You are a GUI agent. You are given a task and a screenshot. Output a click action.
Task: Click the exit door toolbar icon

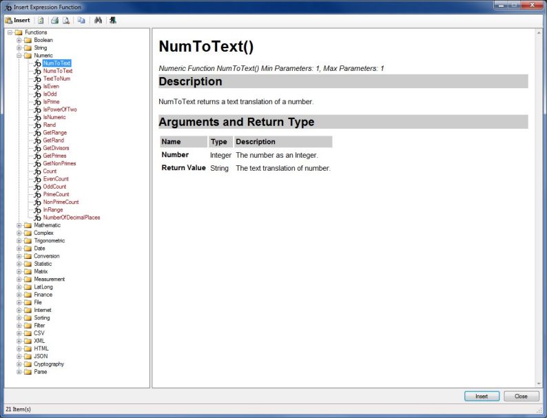(x=112, y=20)
